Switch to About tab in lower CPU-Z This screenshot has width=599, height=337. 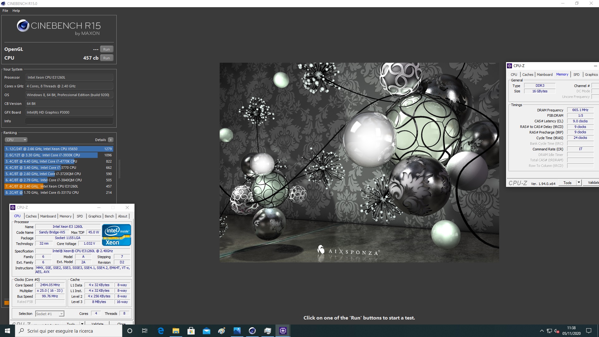123,216
